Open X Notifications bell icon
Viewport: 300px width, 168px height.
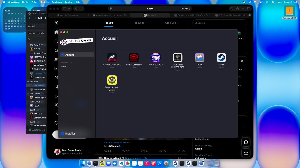[x=56, y=50]
